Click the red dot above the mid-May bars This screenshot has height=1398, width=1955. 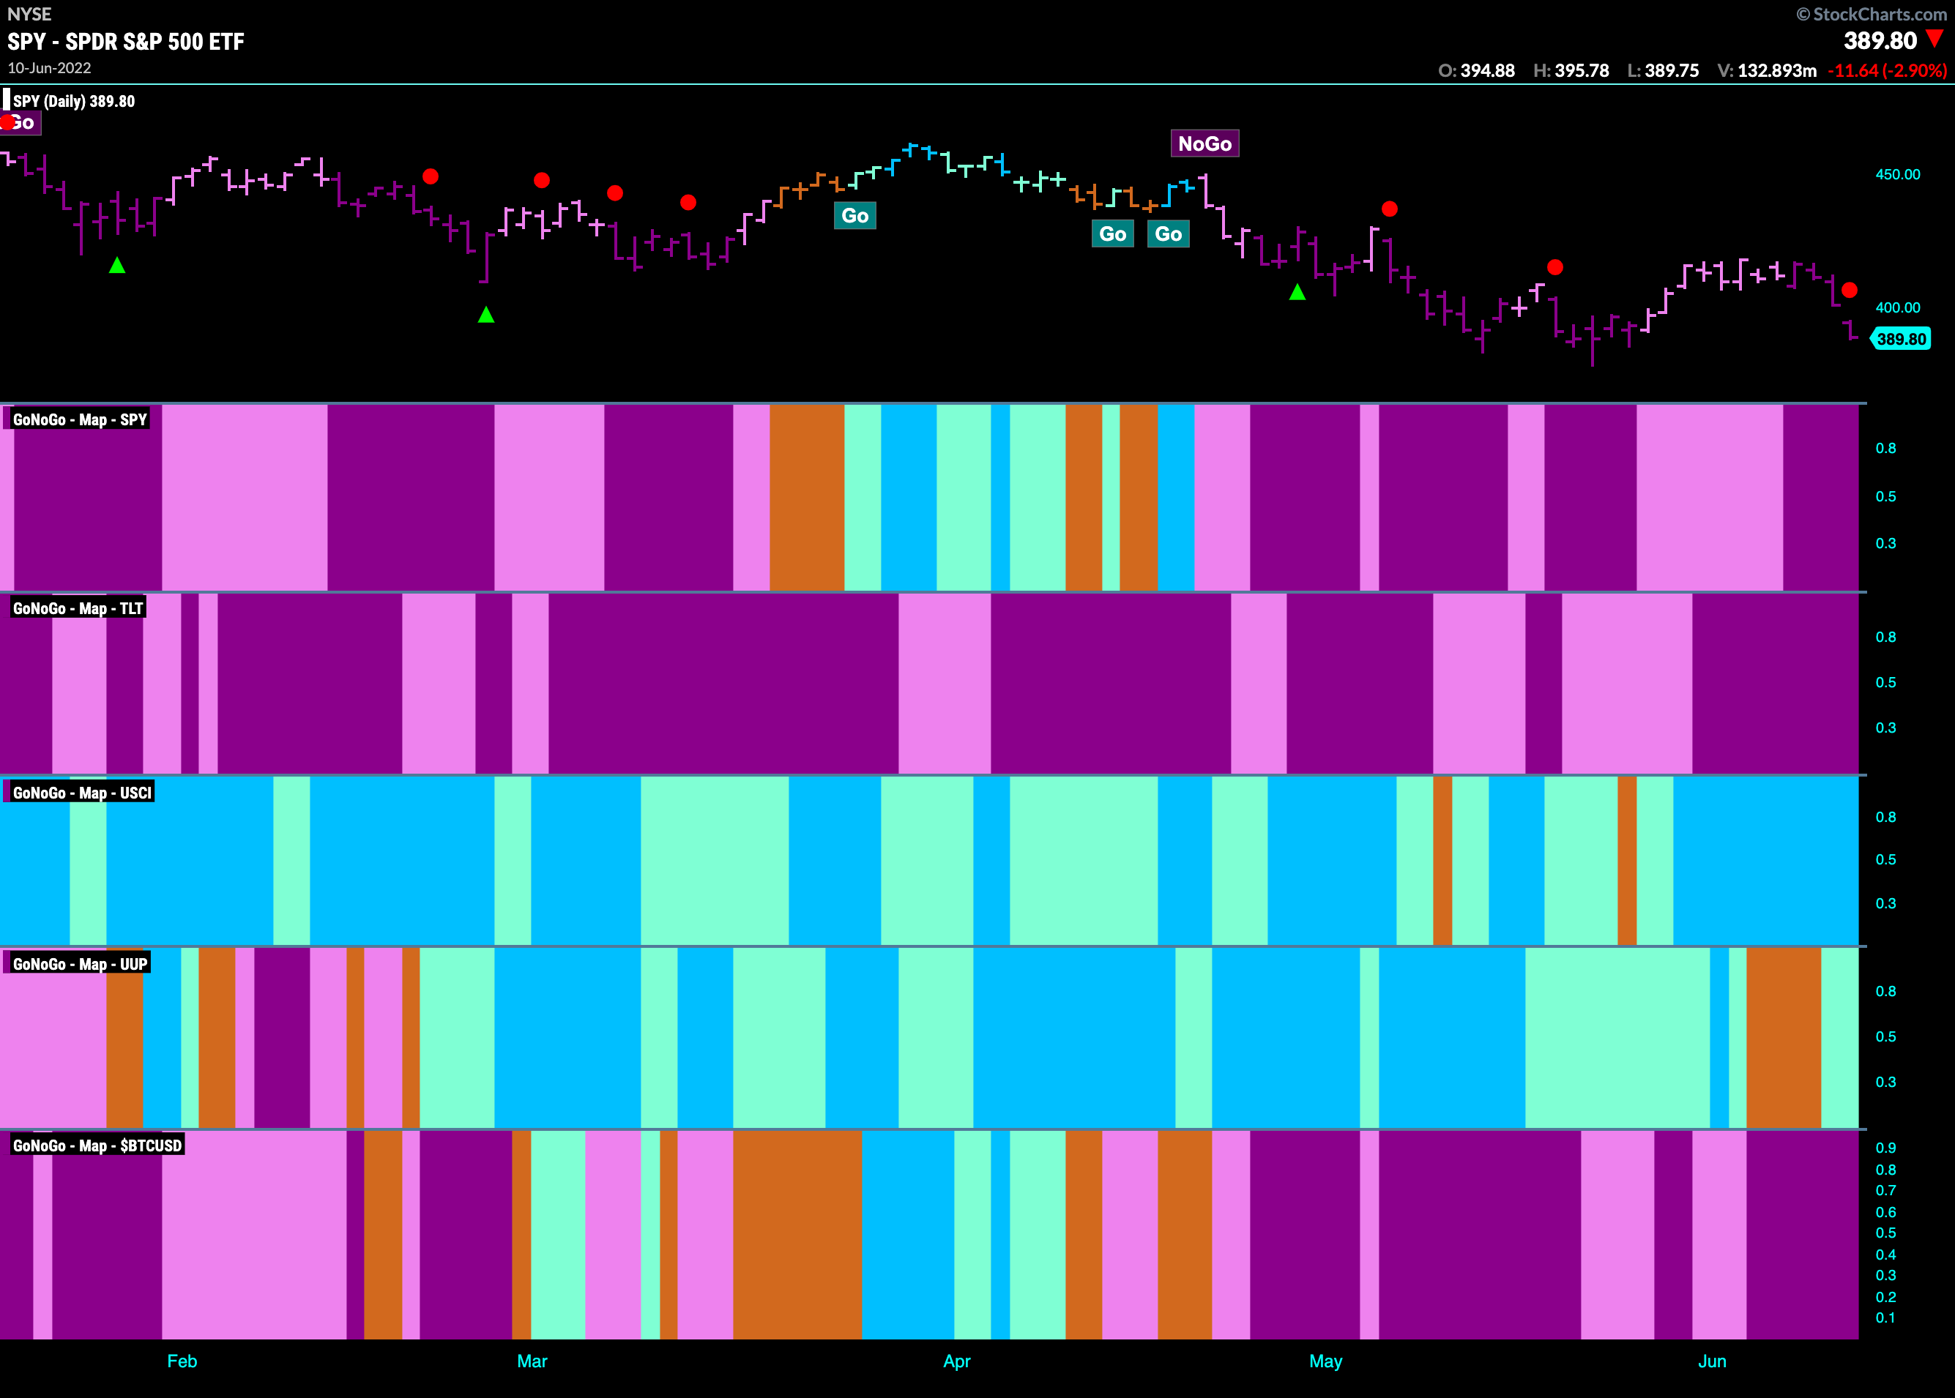click(1554, 267)
